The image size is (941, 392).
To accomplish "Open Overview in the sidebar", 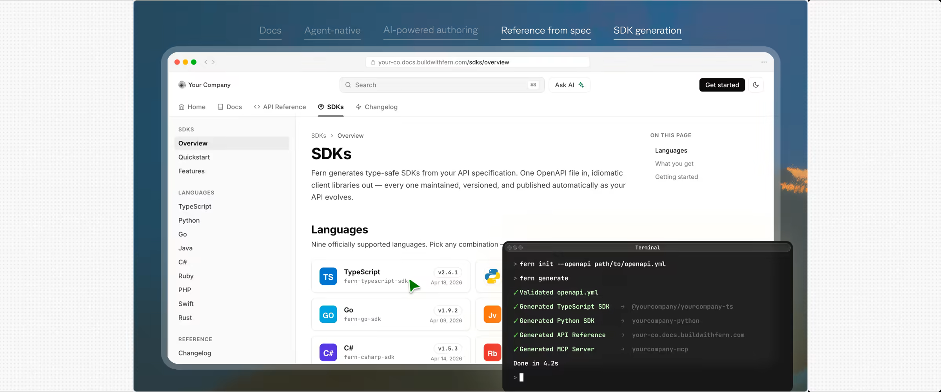I will 232,143.
